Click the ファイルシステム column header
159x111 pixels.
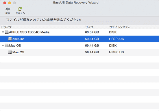120,27
